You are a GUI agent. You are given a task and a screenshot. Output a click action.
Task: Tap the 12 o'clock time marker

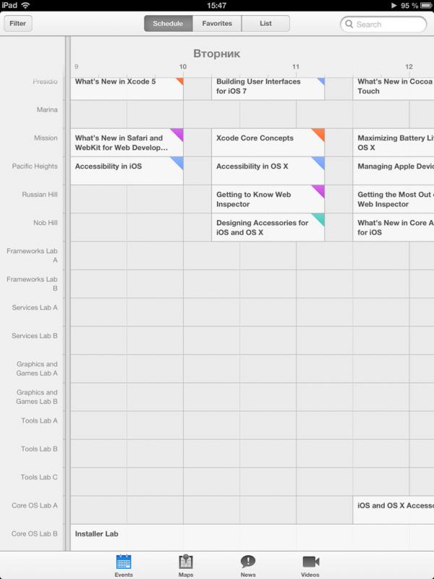pyautogui.click(x=409, y=67)
